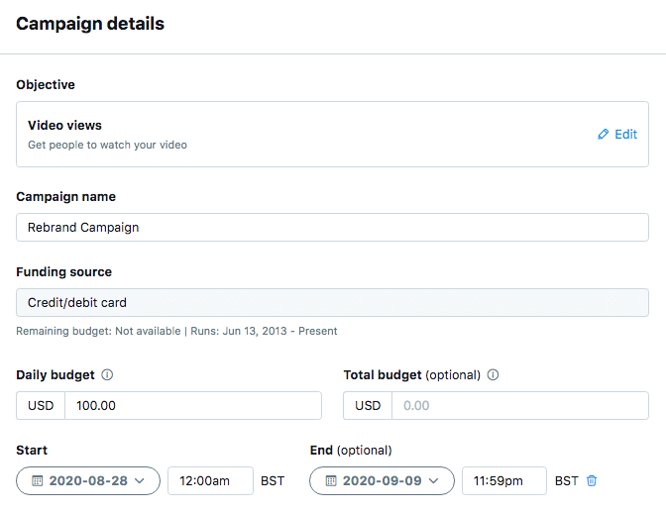The width and height of the screenshot is (666, 512).
Task: Click the Daily budget amount field
Action: (193, 405)
